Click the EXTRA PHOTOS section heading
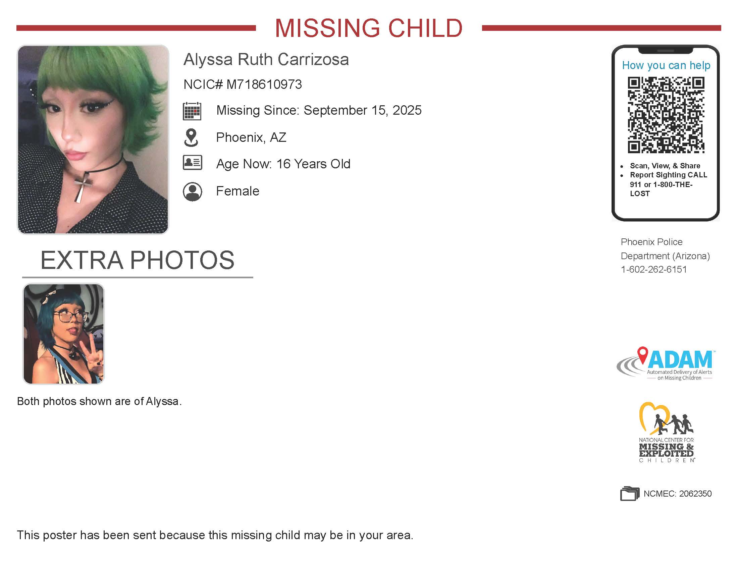Image resolution: width=738 pixels, height=570 pixels. point(137,260)
